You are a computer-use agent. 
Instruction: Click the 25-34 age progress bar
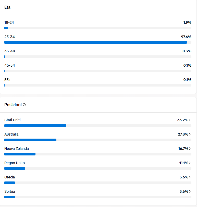pos(98,42)
